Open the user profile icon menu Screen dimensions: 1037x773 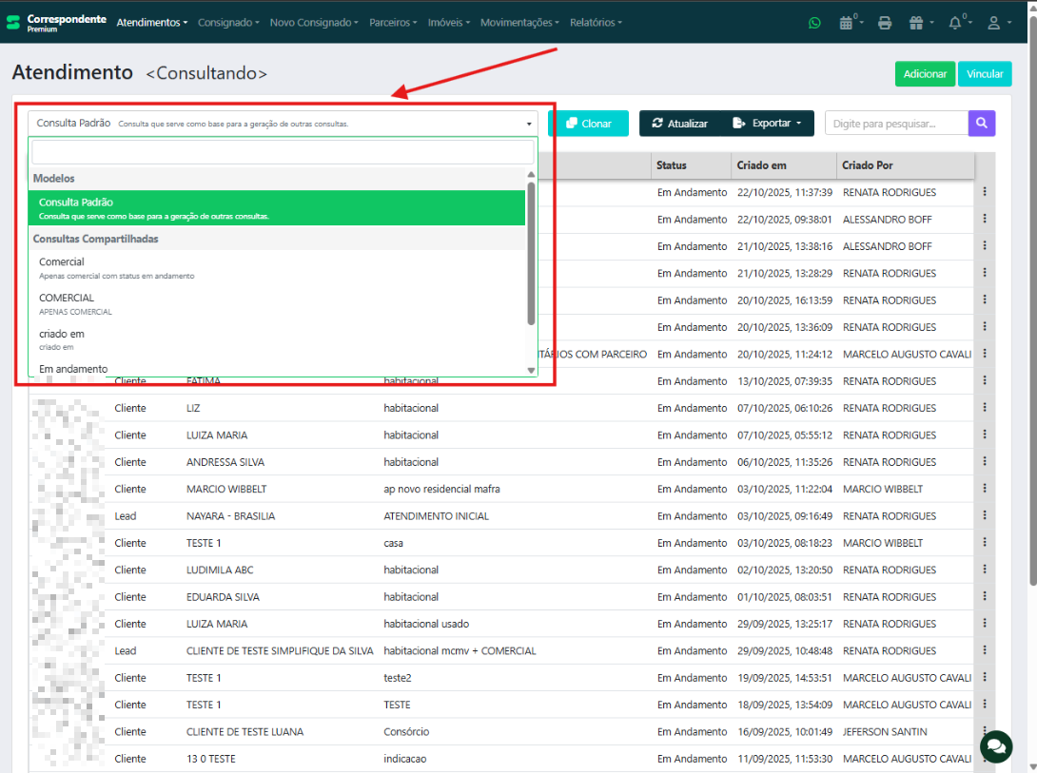(x=994, y=23)
